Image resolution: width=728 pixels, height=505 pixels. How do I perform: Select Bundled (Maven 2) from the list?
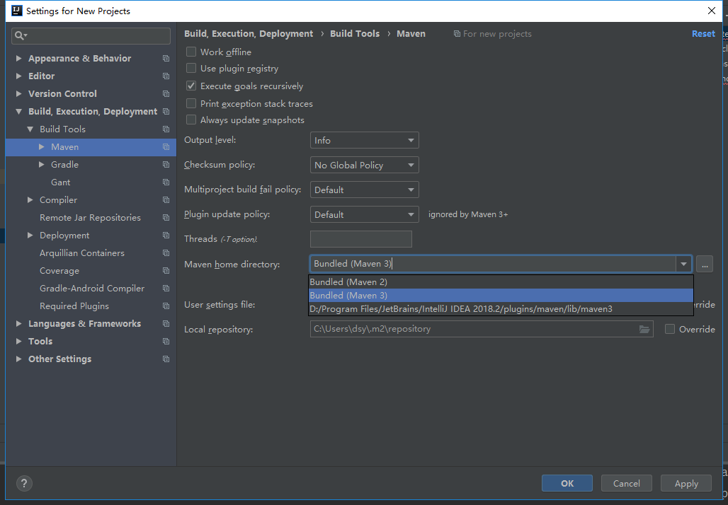[x=348, y=281]
